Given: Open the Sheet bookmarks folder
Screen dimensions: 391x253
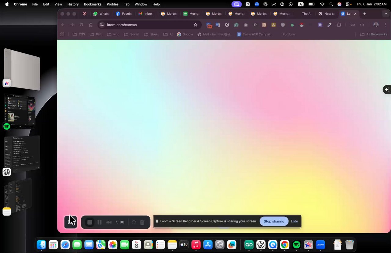Looking at the screenshot, I should (x=151, y=34).
